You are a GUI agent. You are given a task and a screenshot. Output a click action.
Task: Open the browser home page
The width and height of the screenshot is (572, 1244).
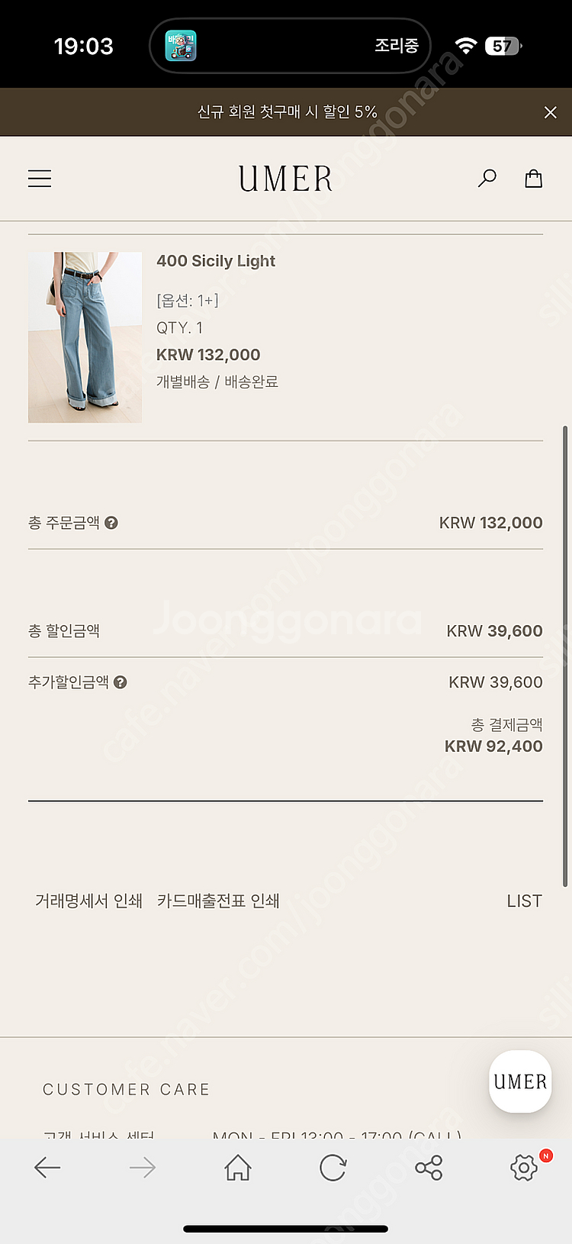[238, 1168]
